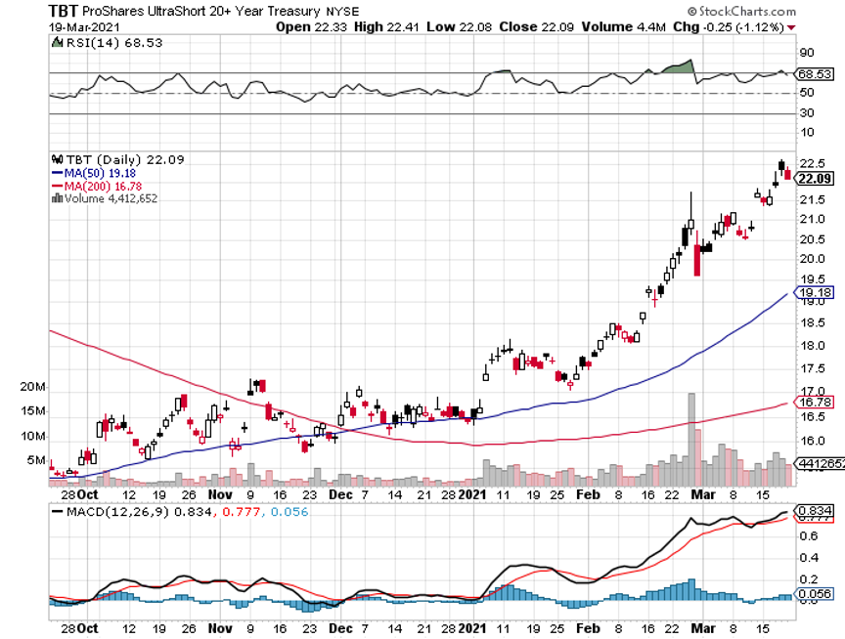
Task: Click ProShares UltraShort 20+ Year Treasury title
Action: (200, 11)
